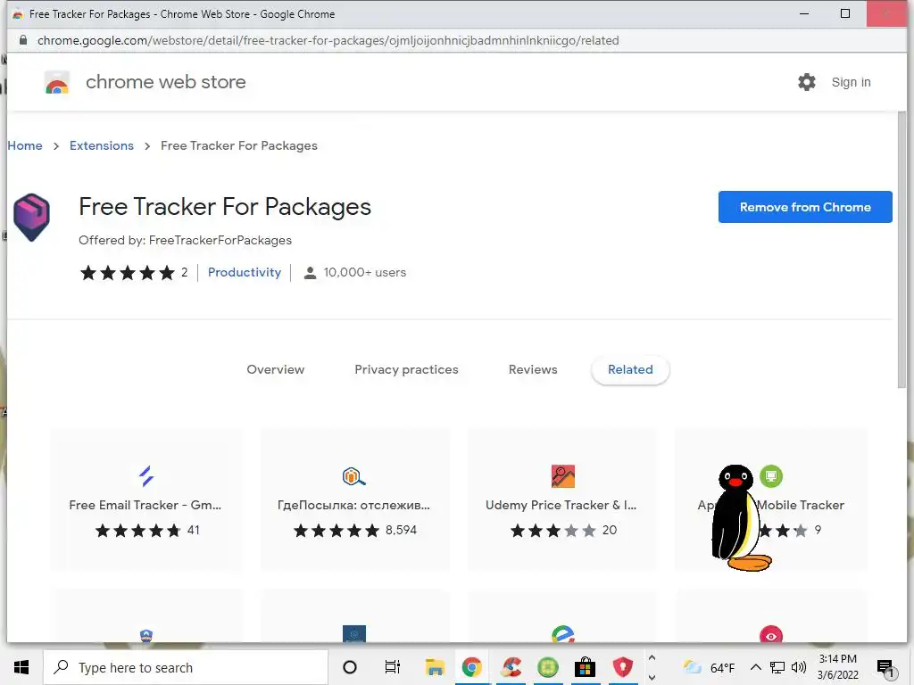Image resolution: width=914 pixels, height=685 pixels.
Task: Click the chrome web store title text
Action: [165, 82]
